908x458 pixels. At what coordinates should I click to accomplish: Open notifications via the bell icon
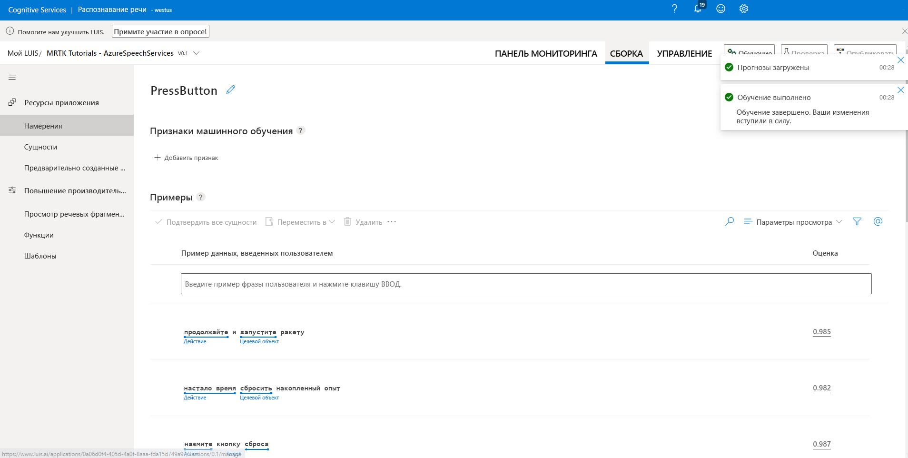click(x=697, y=9)
